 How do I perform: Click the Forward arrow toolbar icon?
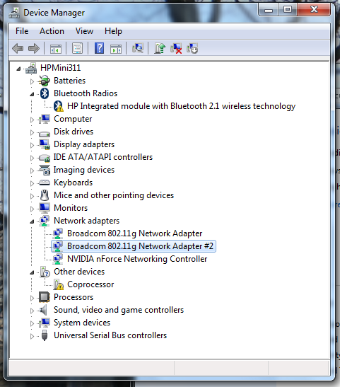34,48
